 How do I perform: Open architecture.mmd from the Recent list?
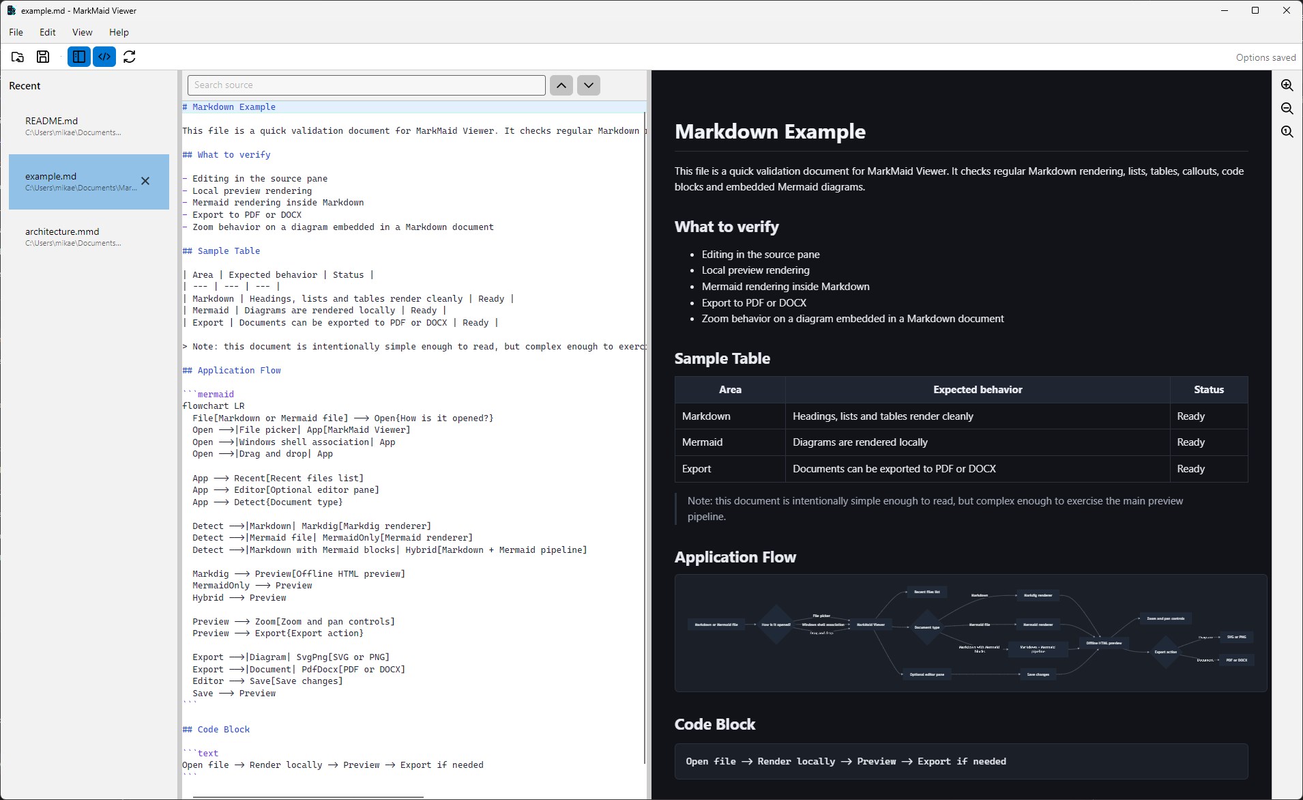click(89, 237)
